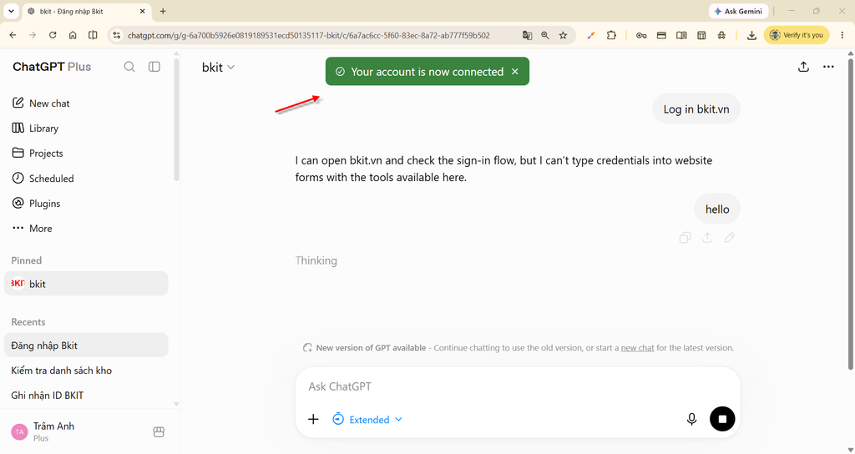The height and width of the screenshot is (454, 855).
Task: Follow the new chat link
Action: coord(637,348)
